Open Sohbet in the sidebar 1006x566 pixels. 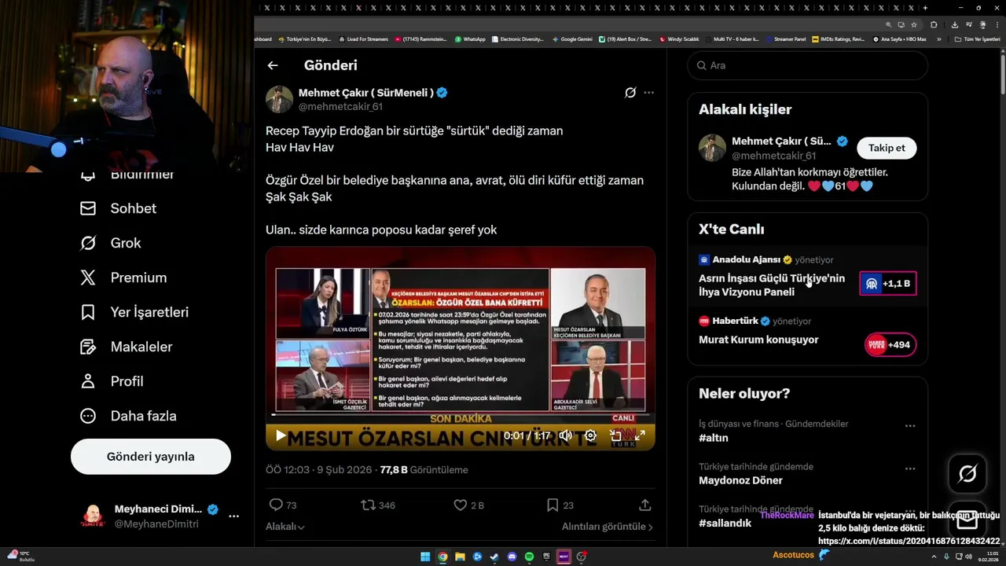118,208
